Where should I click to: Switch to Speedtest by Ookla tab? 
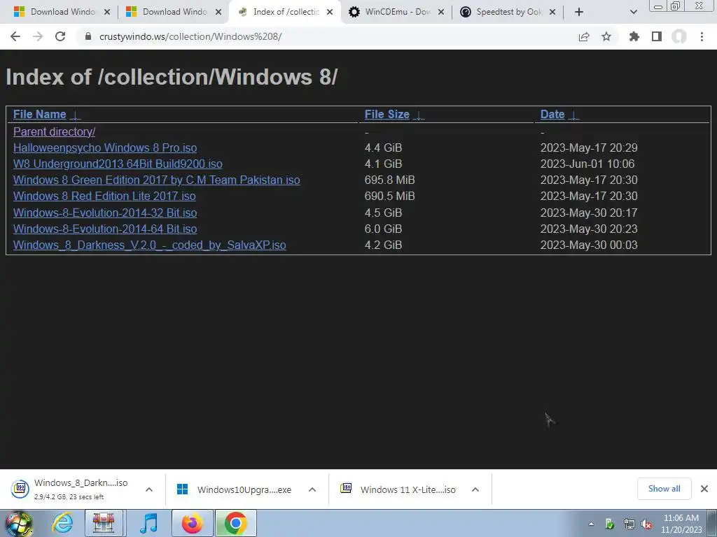click(508, 12)
